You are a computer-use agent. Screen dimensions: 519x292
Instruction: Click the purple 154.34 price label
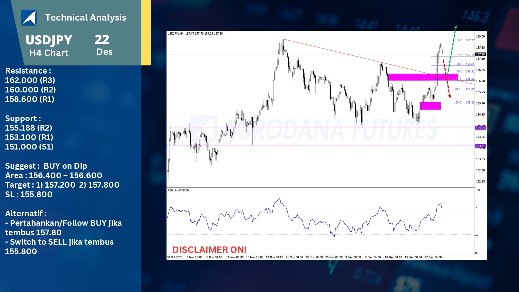click(x=480, y=128)
